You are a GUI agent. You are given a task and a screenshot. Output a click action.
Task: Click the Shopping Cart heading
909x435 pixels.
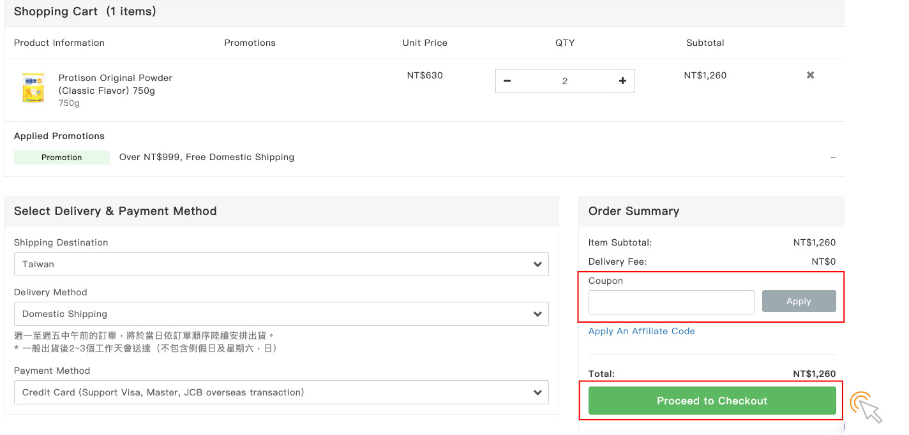click(x=85, y=11)
